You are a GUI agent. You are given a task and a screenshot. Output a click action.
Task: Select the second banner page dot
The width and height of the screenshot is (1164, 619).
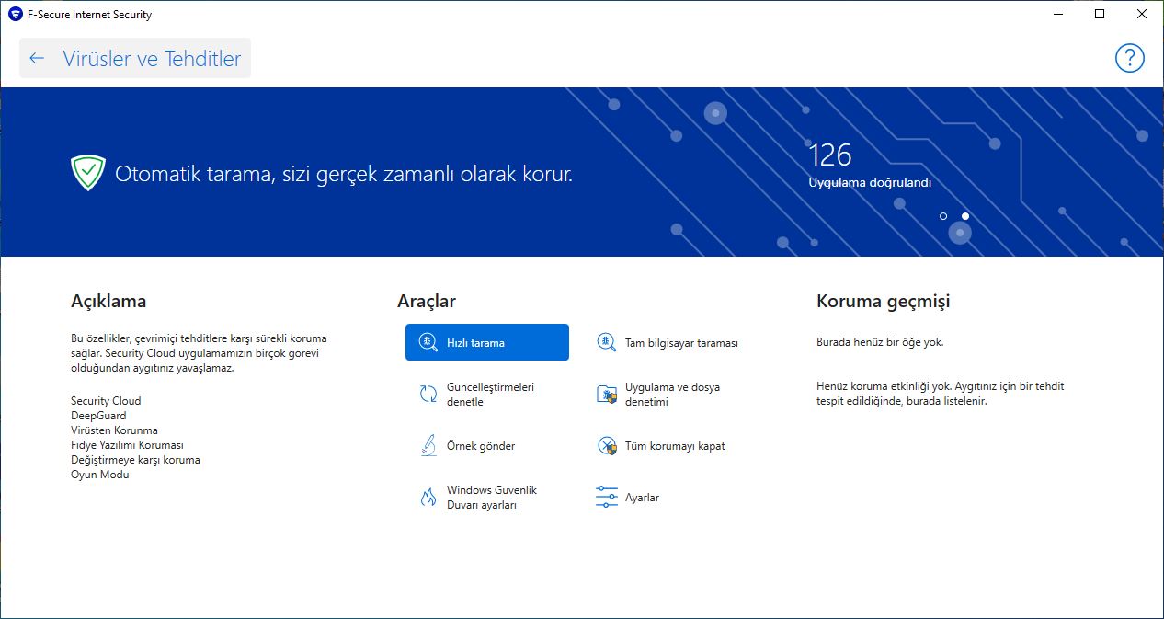click(965, 216)
